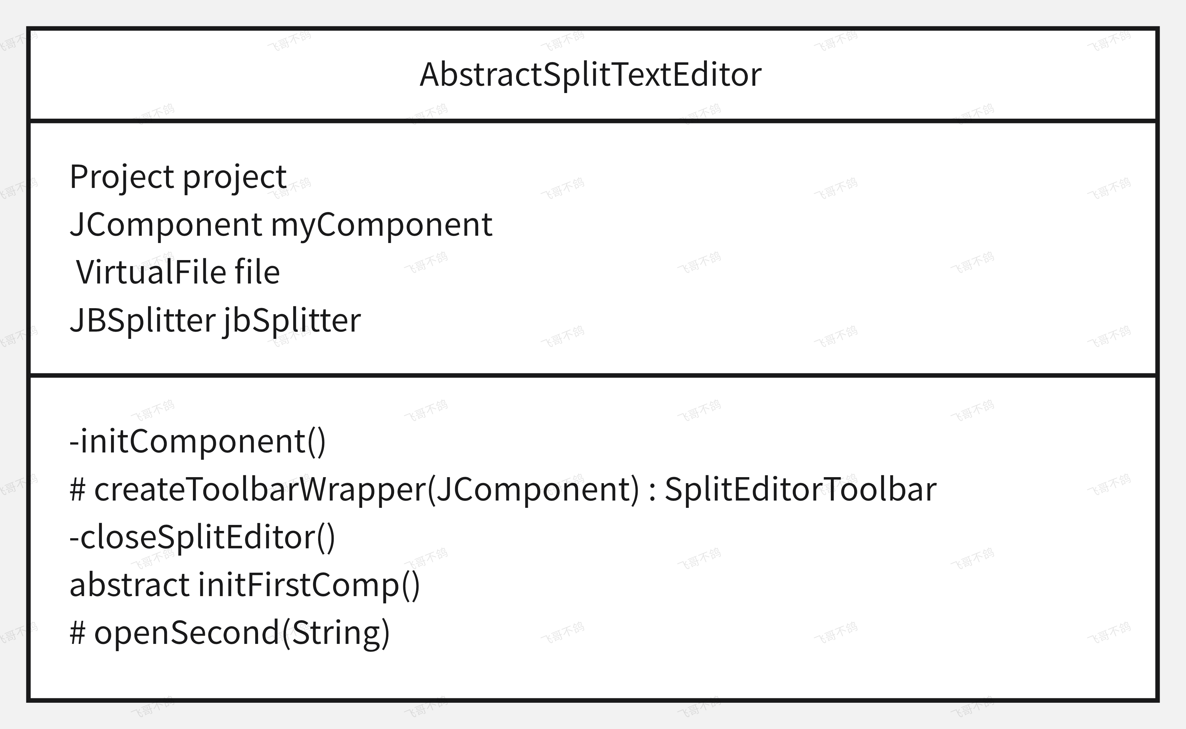Click the VirtualFile file attribute
This screenshot has height=729, width=1186.
click(x=178, y=272)
